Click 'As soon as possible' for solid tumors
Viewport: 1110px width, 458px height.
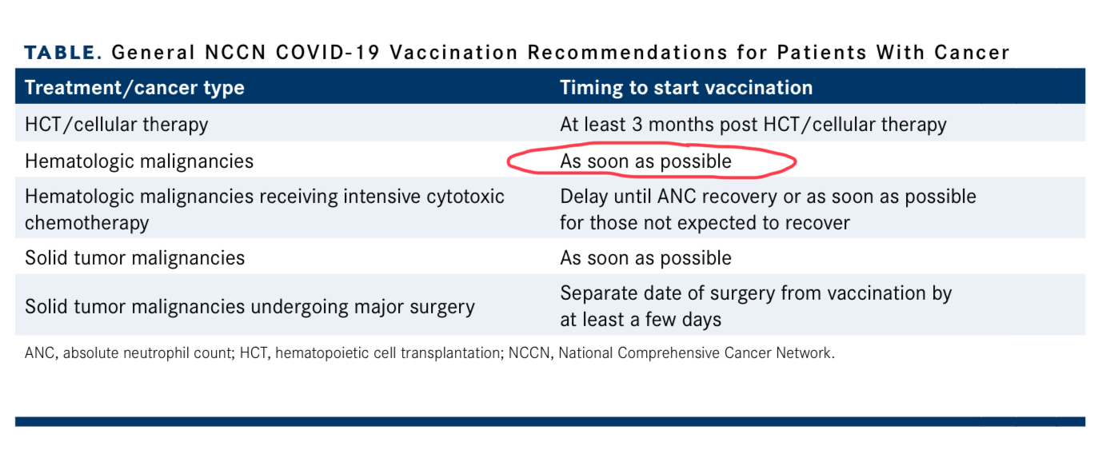click(x=646, y=258)
